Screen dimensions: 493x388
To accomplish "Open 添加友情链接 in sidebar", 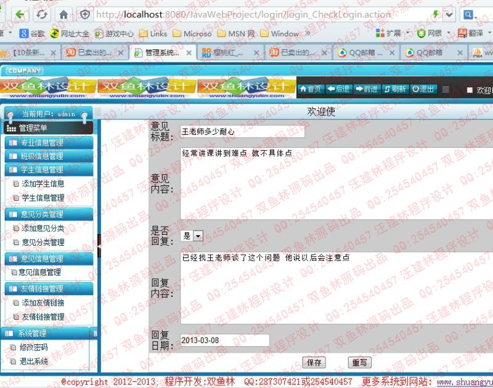I will (43, 303).
